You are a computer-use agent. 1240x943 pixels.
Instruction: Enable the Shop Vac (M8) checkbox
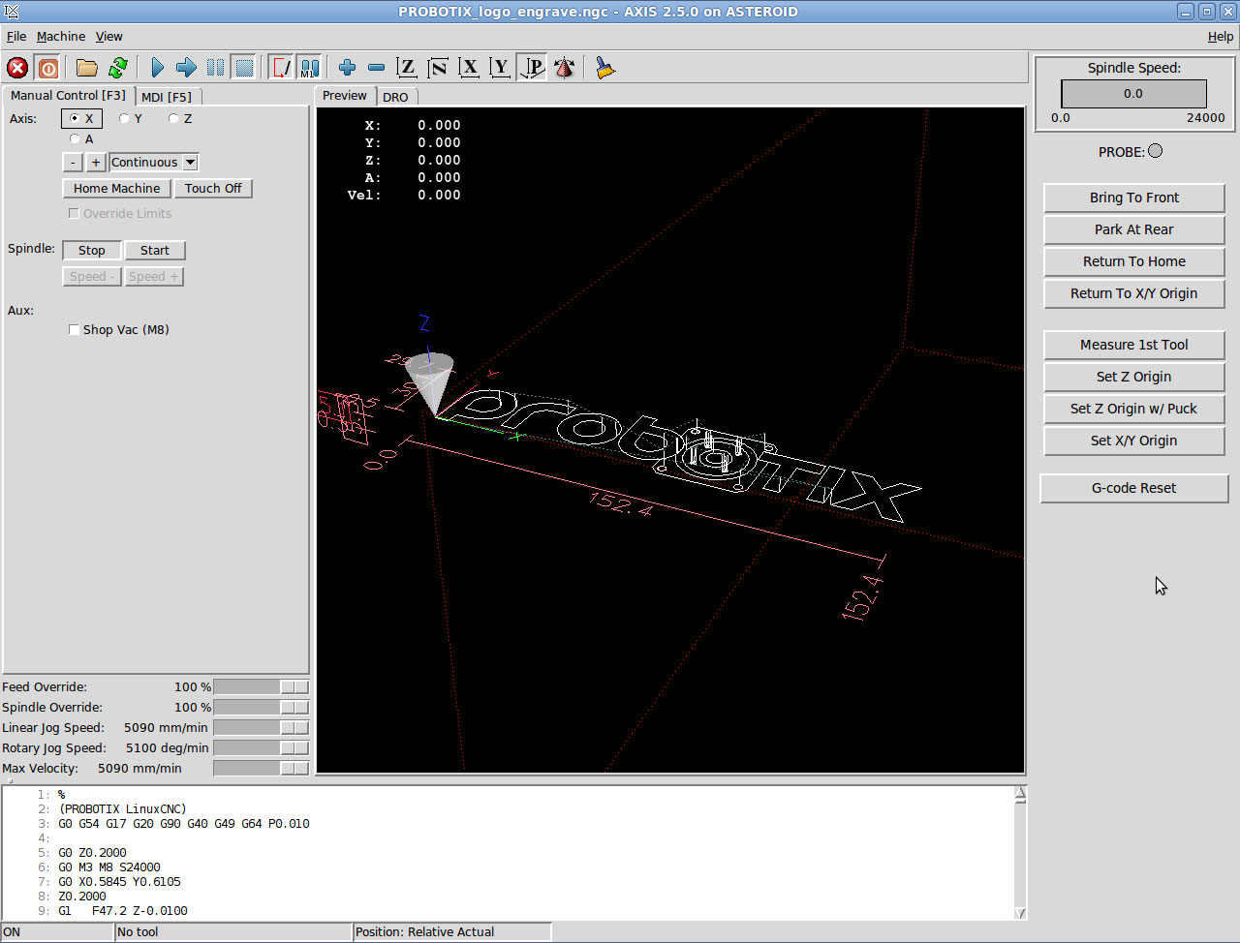click(x=74, y=330)
